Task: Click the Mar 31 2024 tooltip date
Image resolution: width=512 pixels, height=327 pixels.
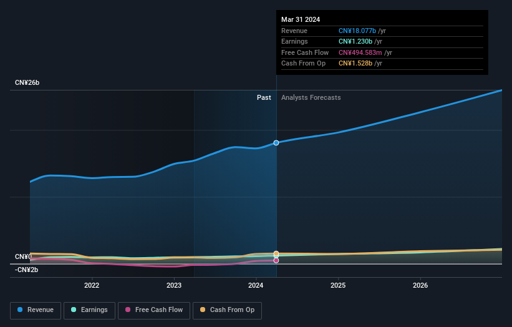Action: [301, 19]
